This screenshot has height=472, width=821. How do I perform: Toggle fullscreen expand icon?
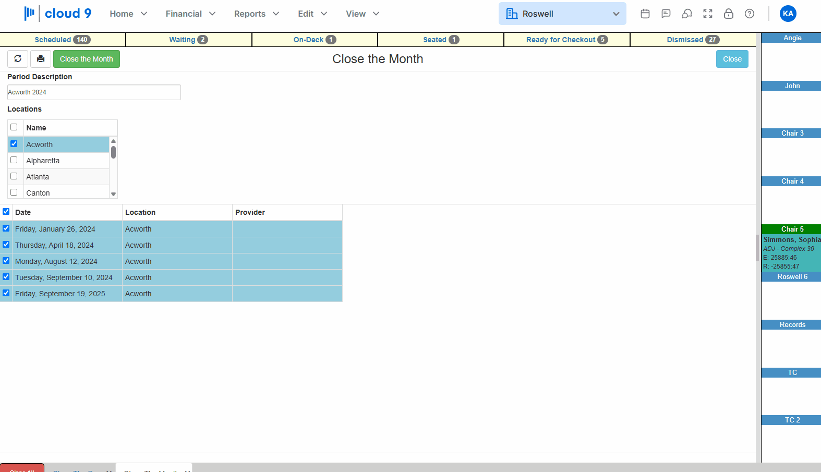(708, 14)
